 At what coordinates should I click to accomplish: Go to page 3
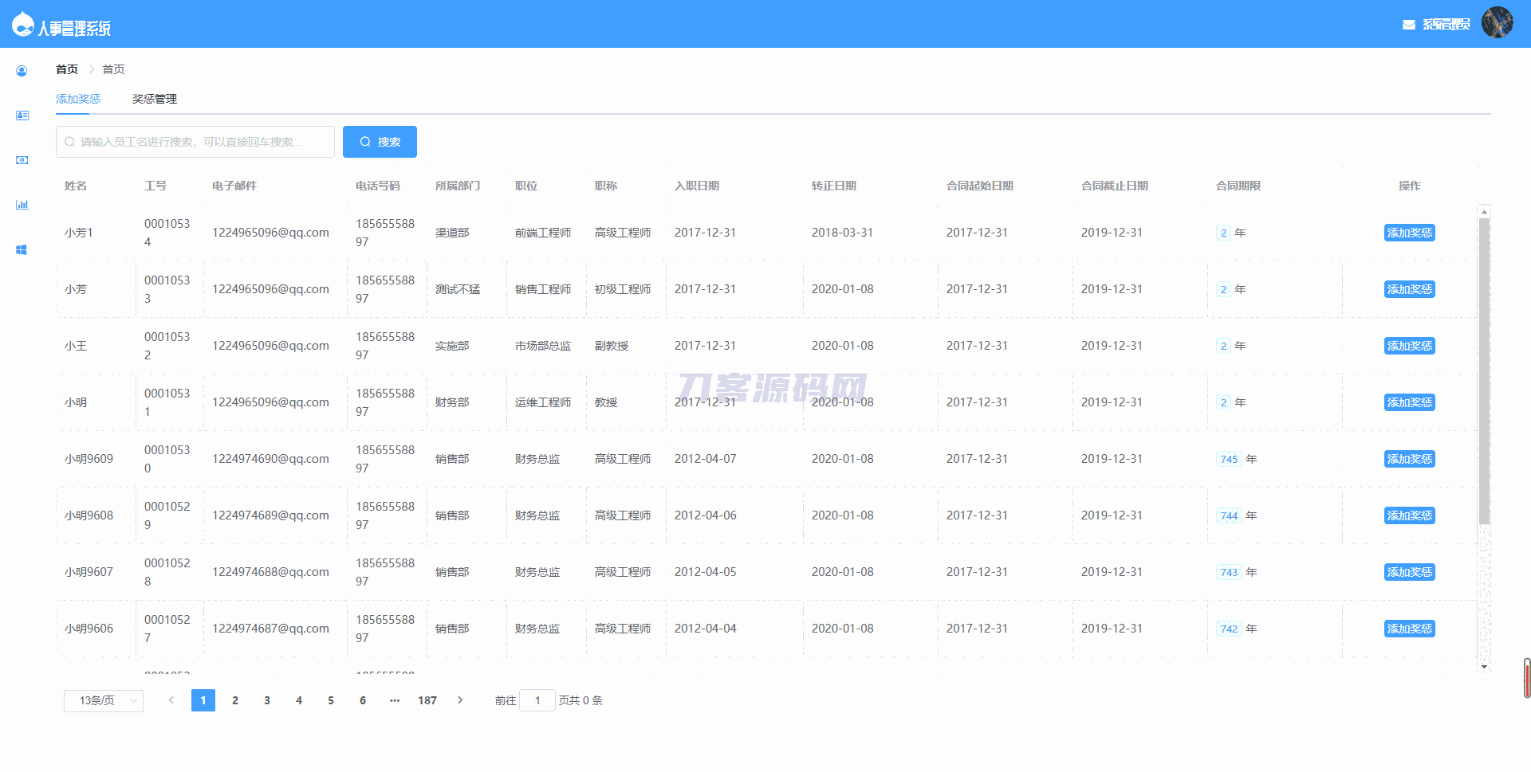click(x=267, y=700)
